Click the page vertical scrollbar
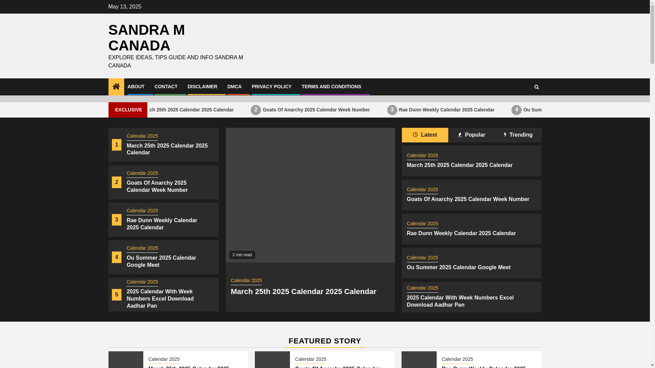This screenshot has height=368, width=655. click(652, 184)
